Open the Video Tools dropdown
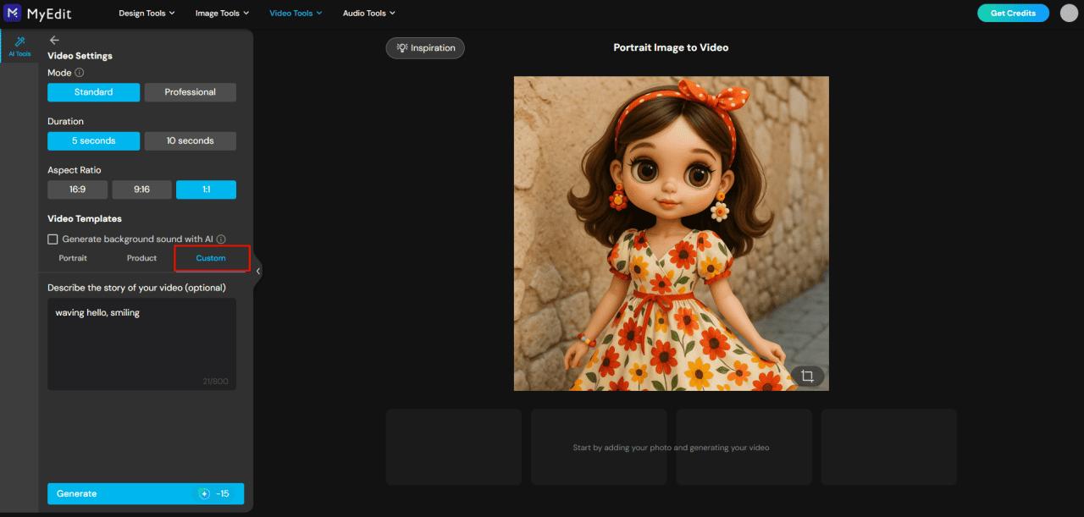 click(295, 13)
